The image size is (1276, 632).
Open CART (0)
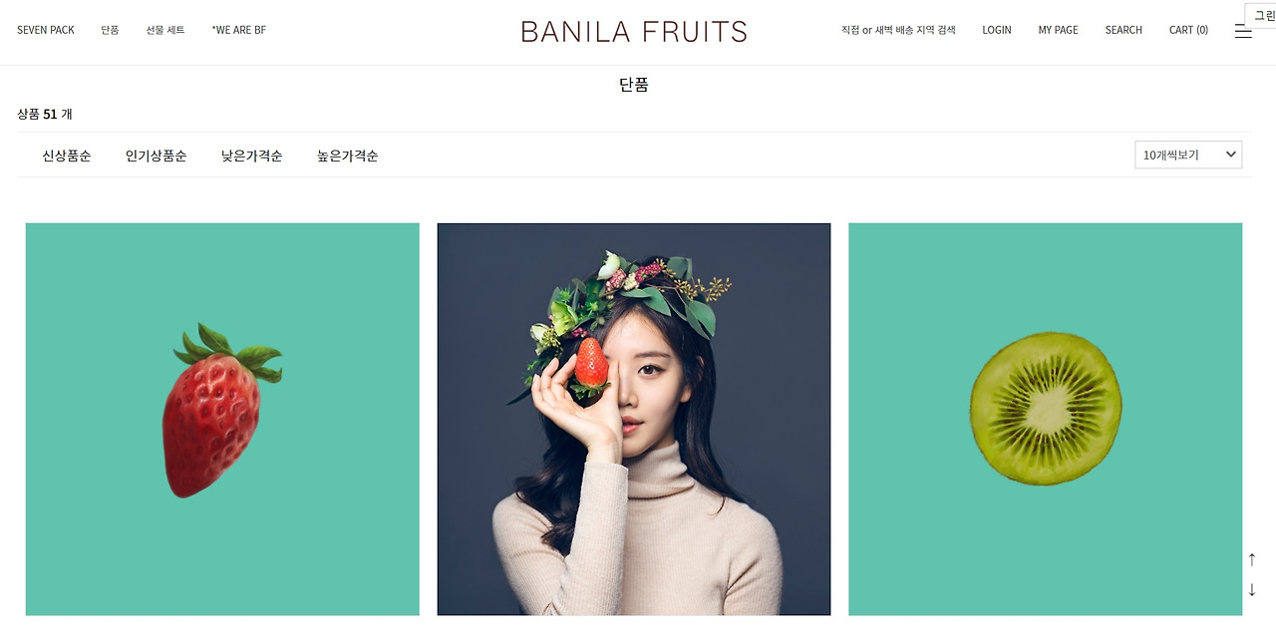(x=1188, y=30)
